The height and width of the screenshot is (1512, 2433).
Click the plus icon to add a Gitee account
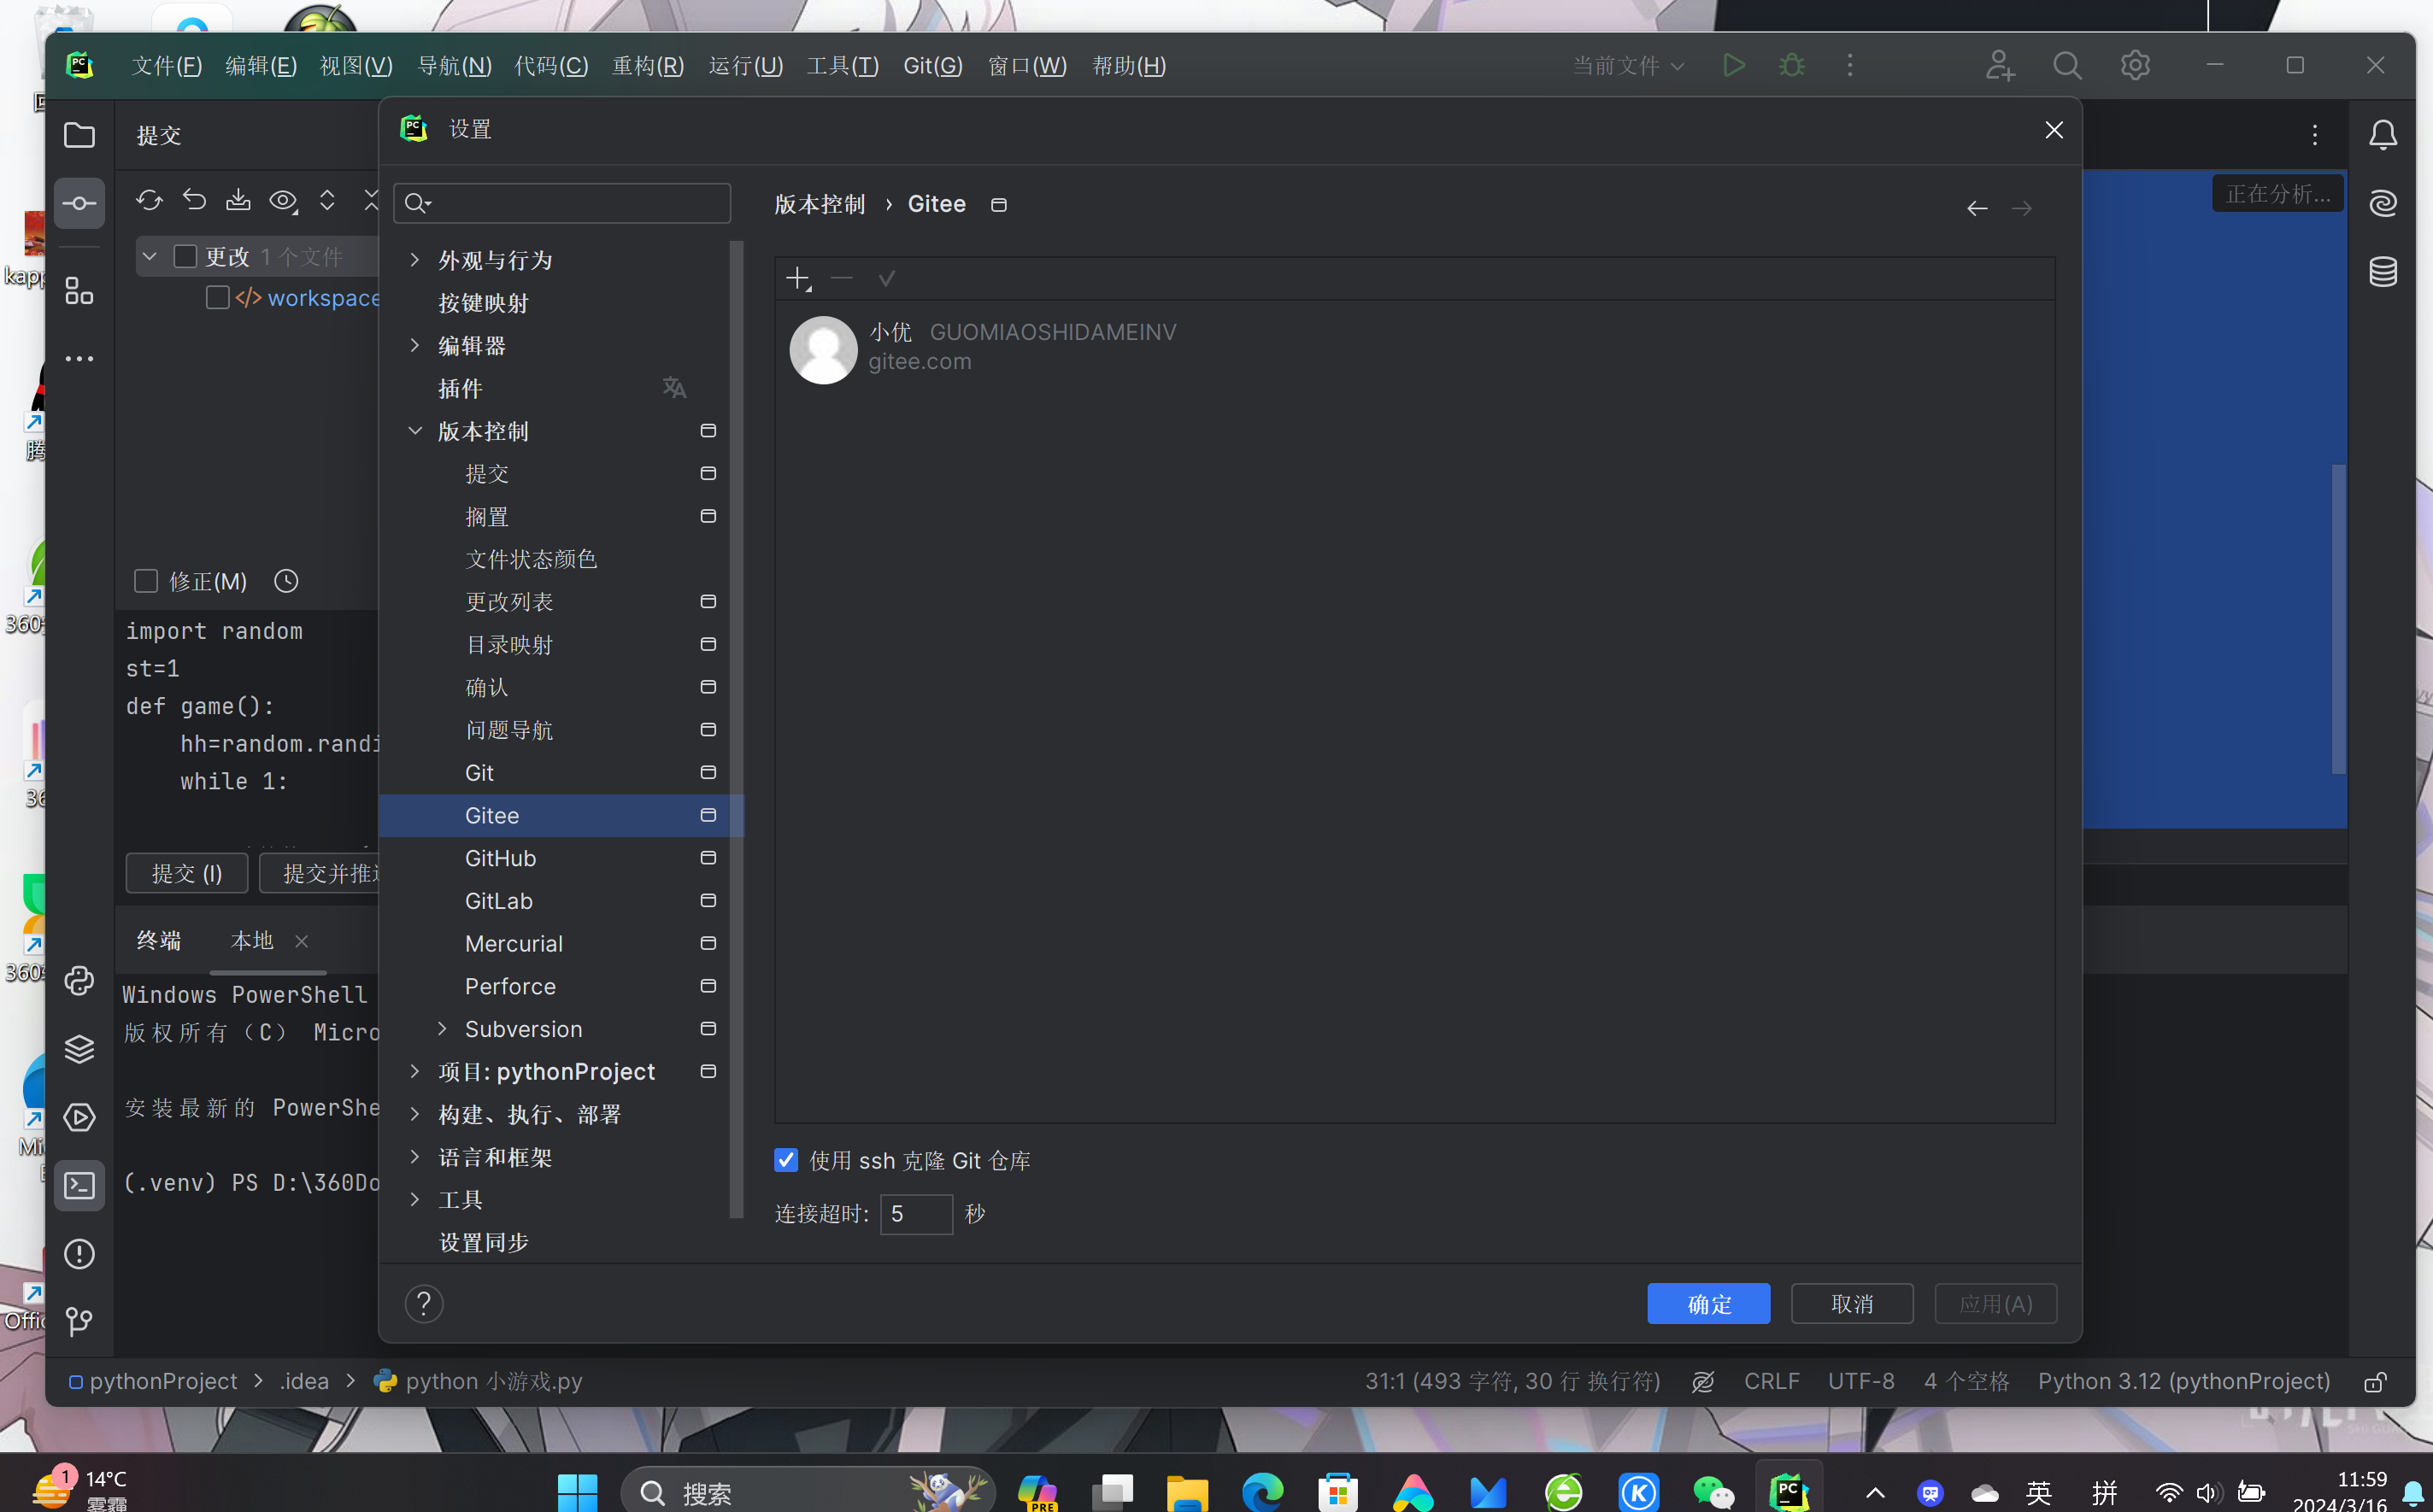coord(797,278)
